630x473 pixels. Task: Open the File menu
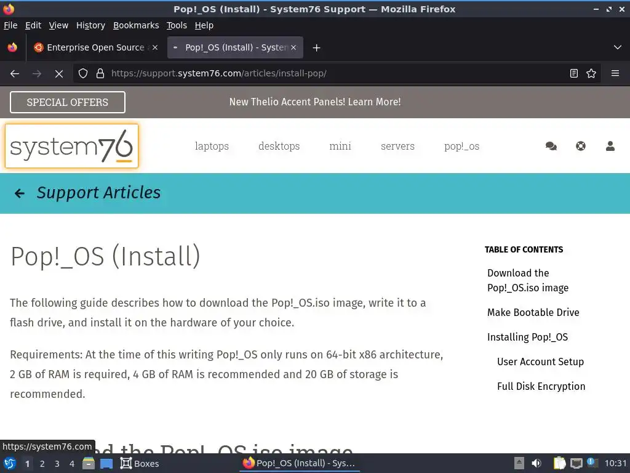coord(10,25)
